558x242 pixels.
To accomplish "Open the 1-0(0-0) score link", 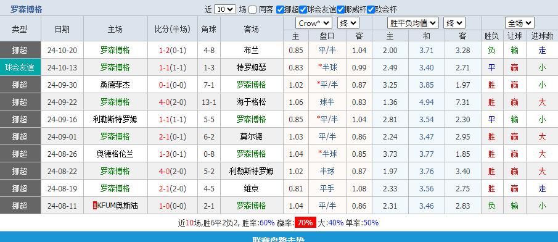I will pos(172,206).
